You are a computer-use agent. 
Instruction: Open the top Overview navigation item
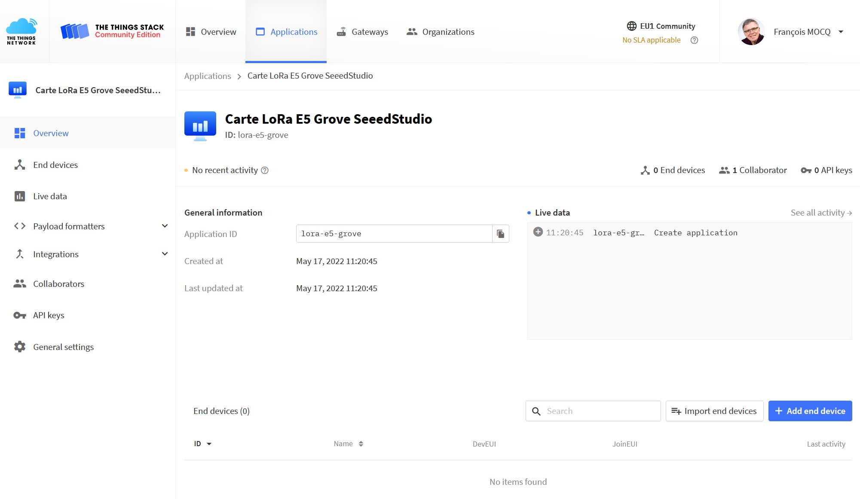point(211,32)
